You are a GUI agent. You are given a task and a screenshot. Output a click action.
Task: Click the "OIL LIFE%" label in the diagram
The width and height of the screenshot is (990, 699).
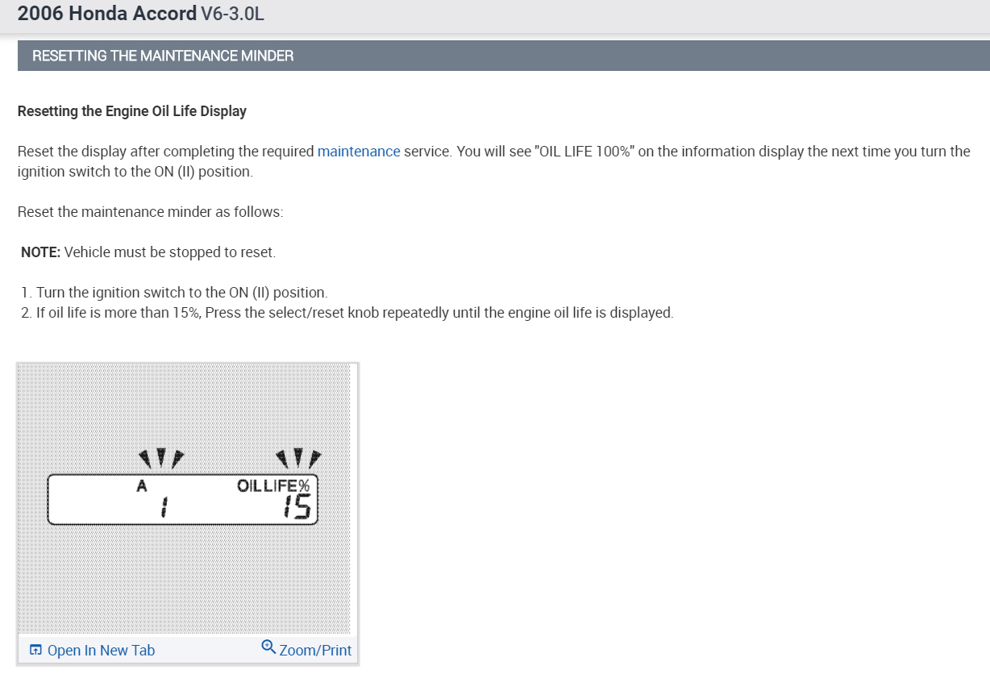click(274, 486)
